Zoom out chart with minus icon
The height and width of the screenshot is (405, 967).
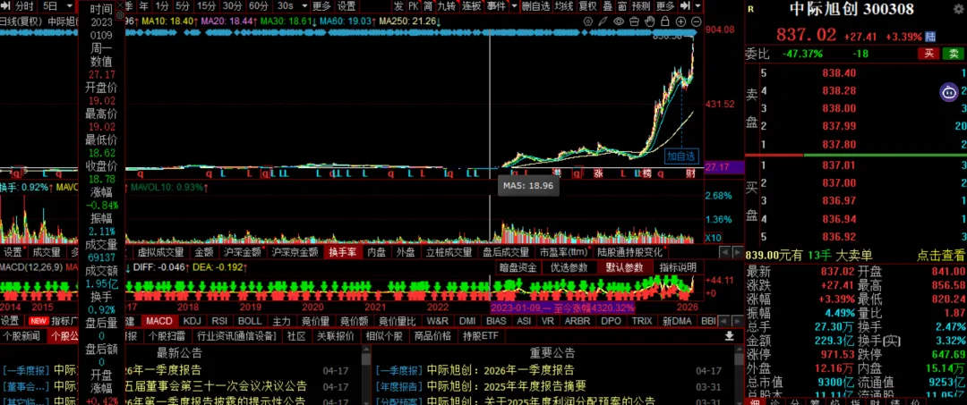(x=697, y=21)
